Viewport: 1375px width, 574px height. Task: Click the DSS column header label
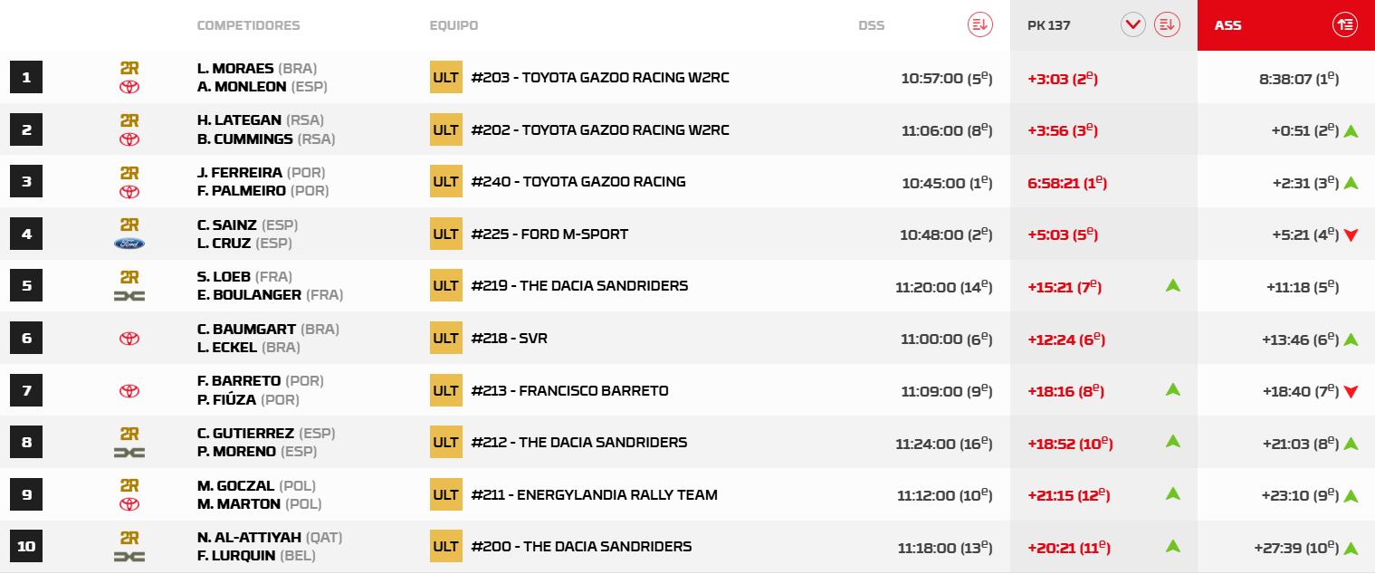pos(871,25)
